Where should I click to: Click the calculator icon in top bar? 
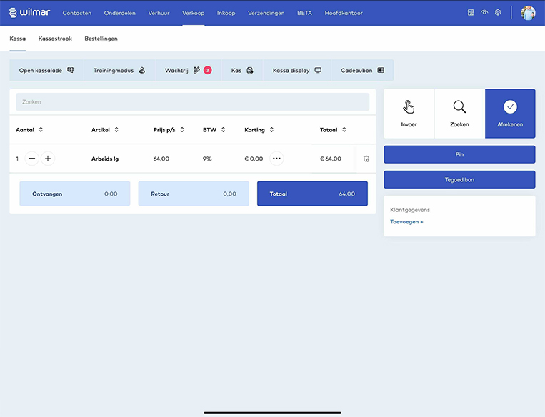[x=471, y=13]
